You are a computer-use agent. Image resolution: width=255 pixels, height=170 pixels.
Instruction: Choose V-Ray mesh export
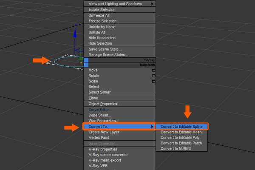click(120, 160)
